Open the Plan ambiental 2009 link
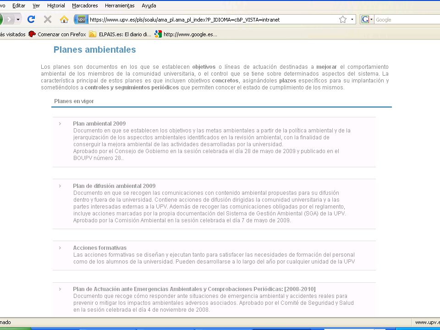Viewport: 440px width, 330px height. point(99,123)
